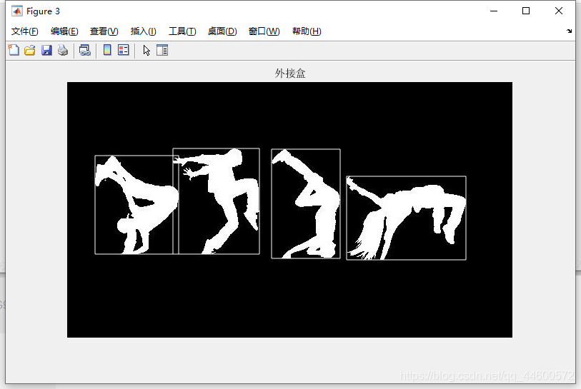Save the figure with the floppy icon
The width and height of the screenshot is (581, 389).
(46, 50)
